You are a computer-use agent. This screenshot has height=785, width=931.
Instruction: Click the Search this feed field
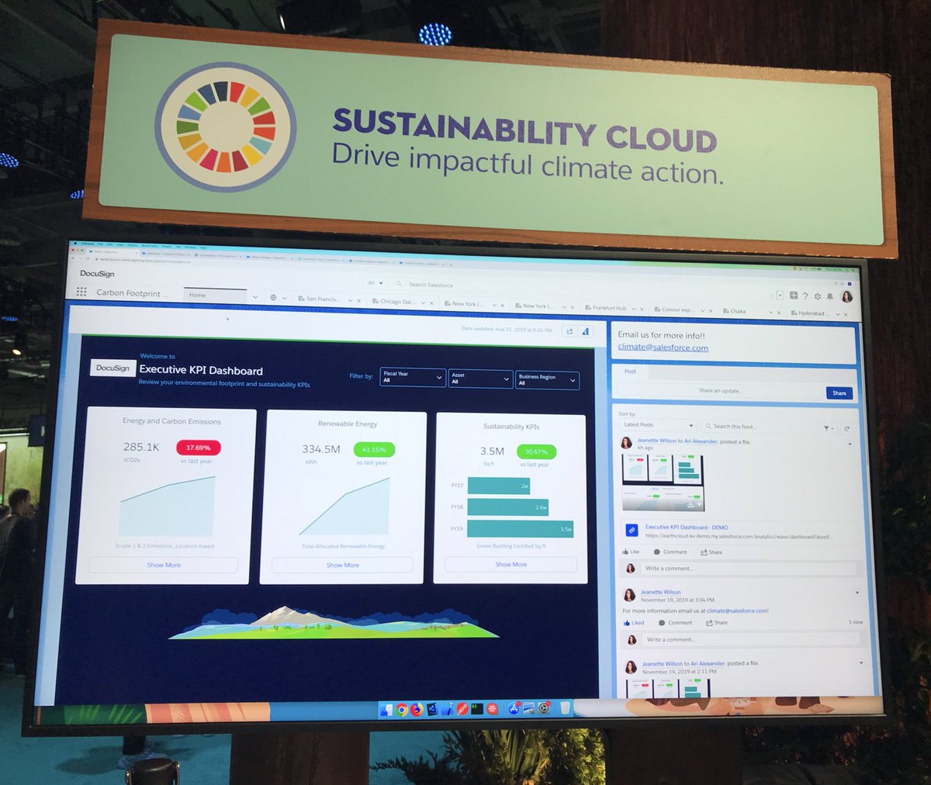(758, 427)
